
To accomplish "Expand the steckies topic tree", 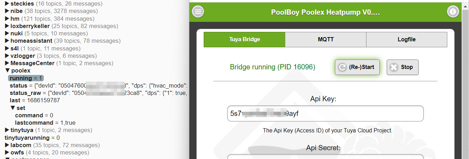I will tap(7, 4).
